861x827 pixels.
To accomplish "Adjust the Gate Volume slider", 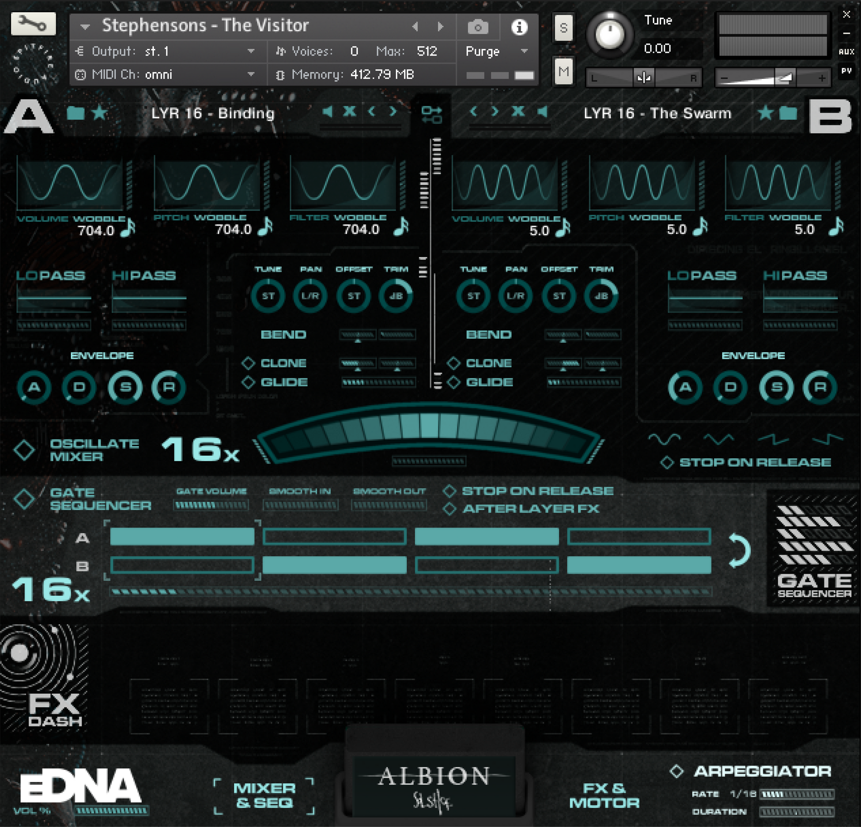I will coord(211,505).
